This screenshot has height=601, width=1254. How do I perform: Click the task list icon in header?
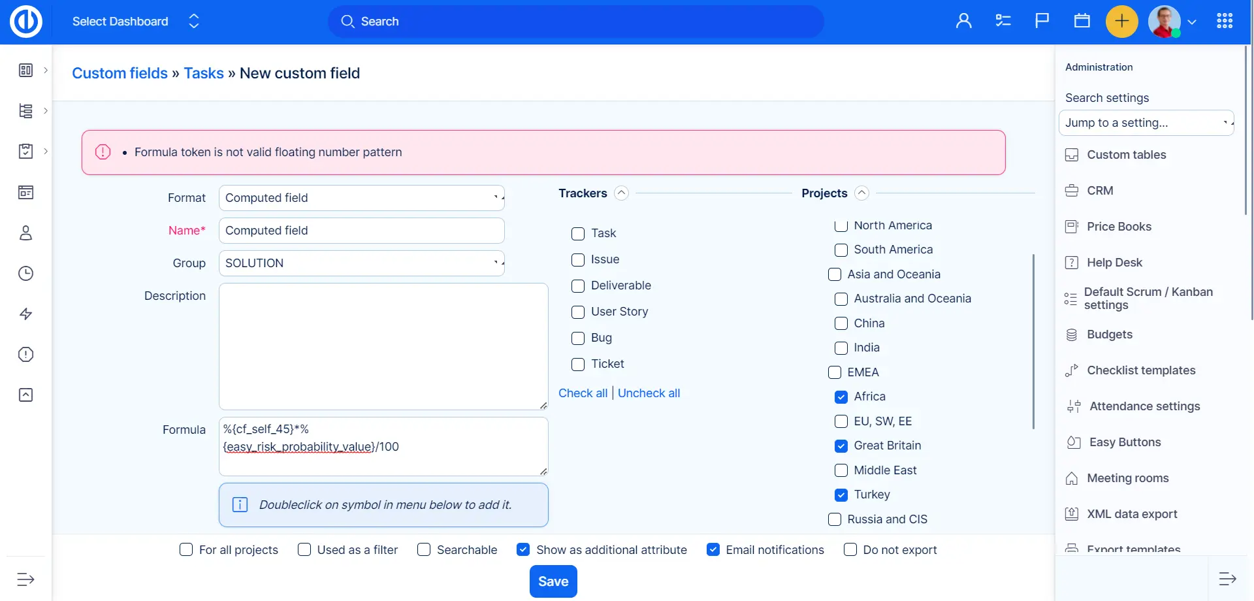1003,22
